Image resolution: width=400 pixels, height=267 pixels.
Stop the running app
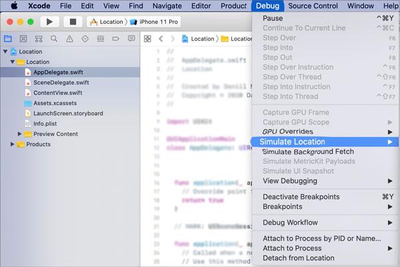click(73, 22)
